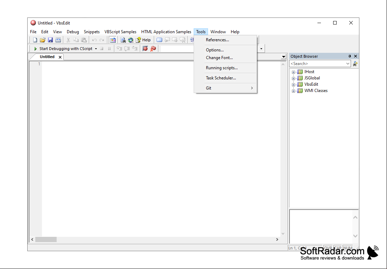The height and width of the screenshot is (269, 387).
Task: Close the Untitled tab
Action: pyautogui.click(x=60, y=57)
